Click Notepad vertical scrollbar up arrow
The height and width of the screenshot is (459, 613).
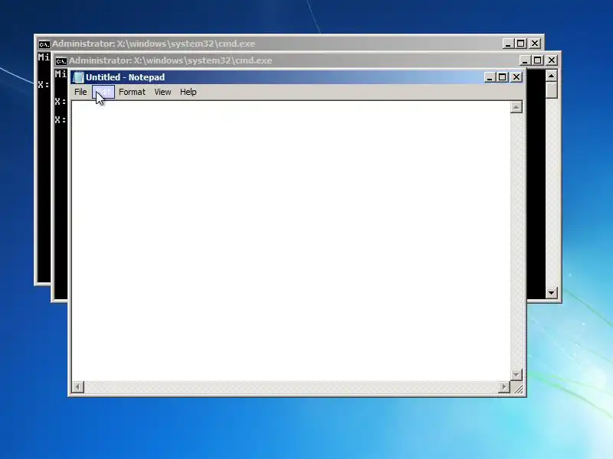pos(516,107)
